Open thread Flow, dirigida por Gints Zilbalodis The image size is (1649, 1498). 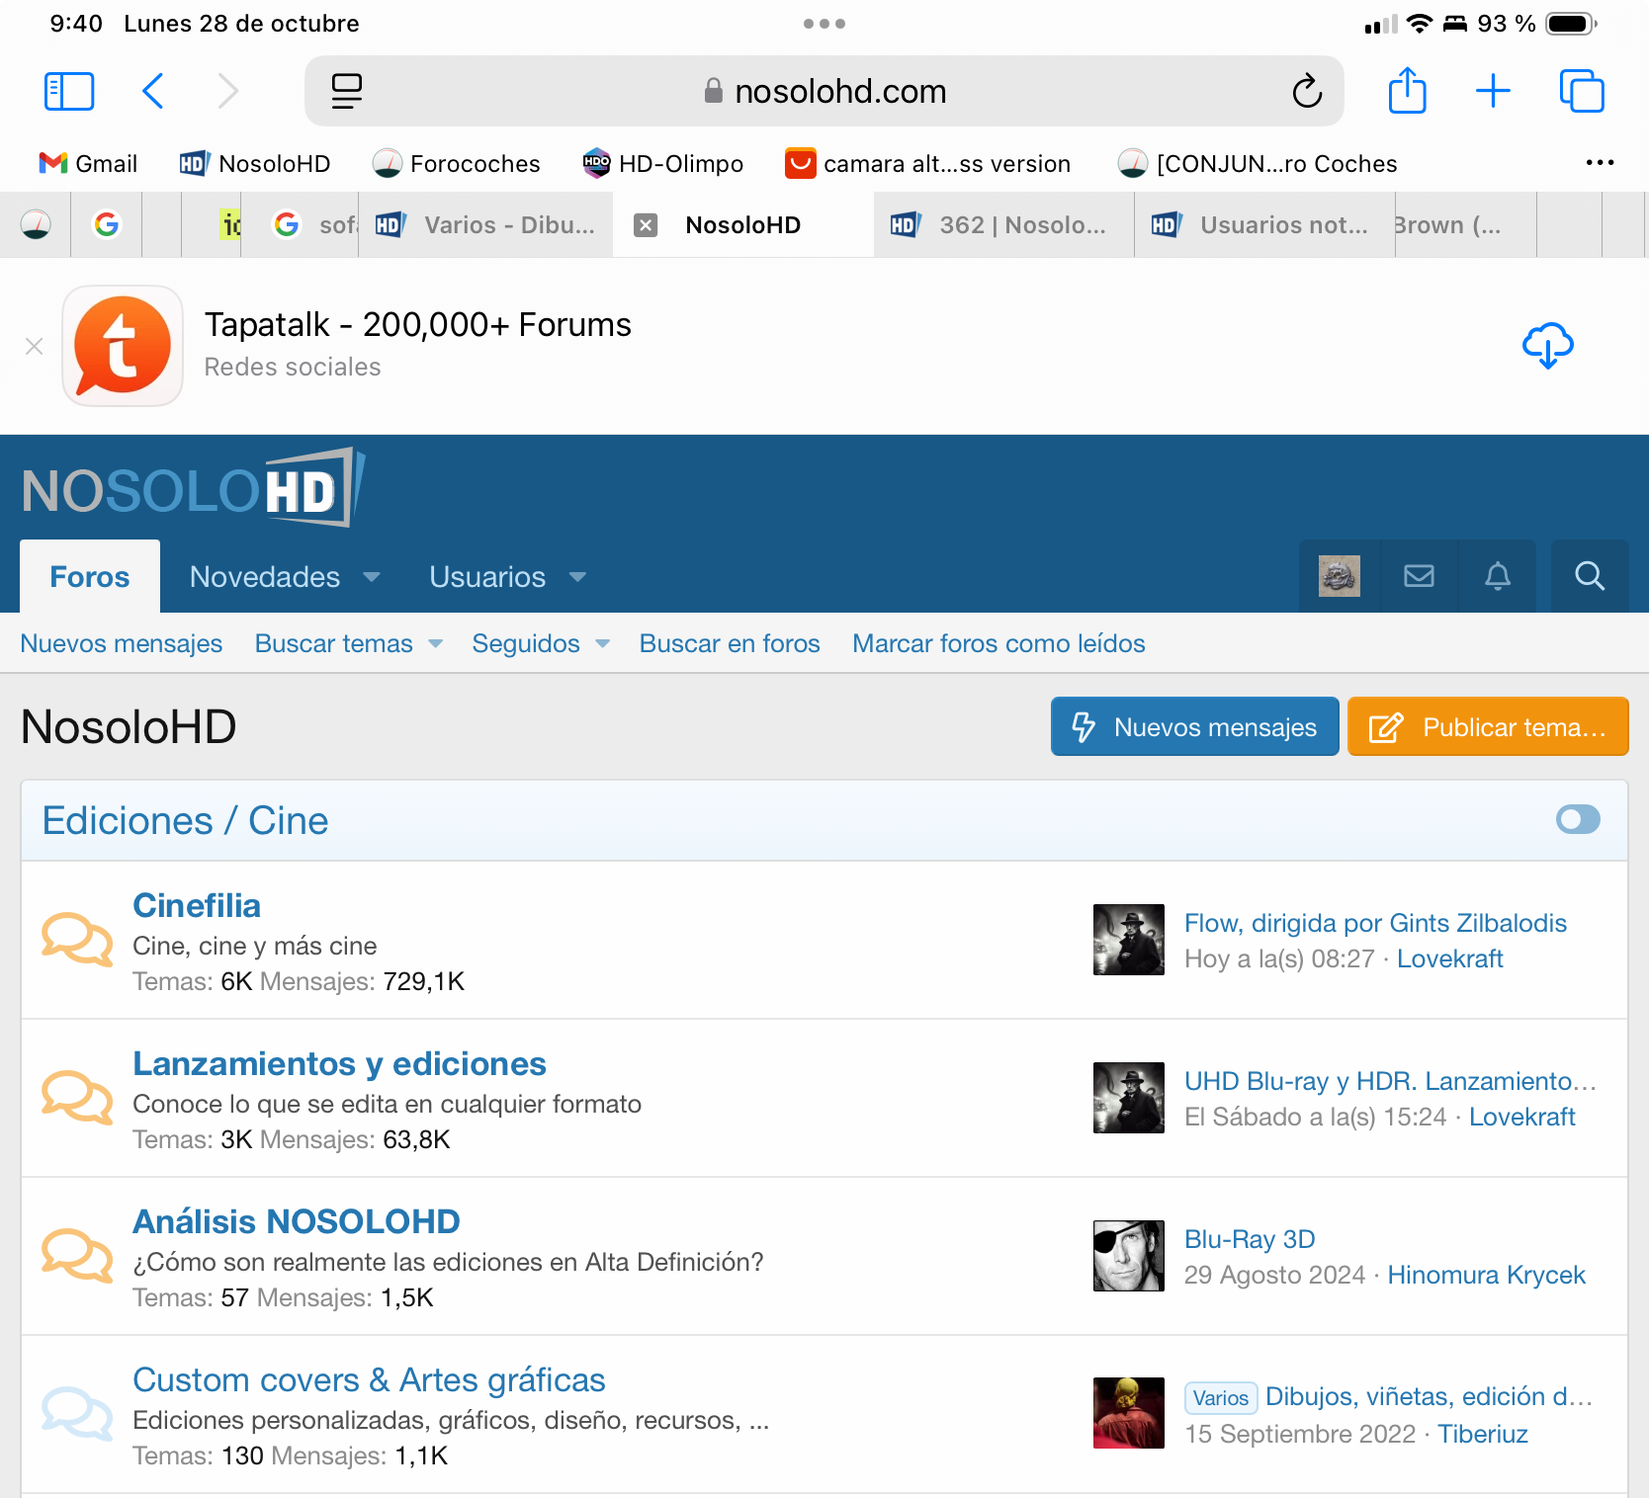pos(1375,923)
